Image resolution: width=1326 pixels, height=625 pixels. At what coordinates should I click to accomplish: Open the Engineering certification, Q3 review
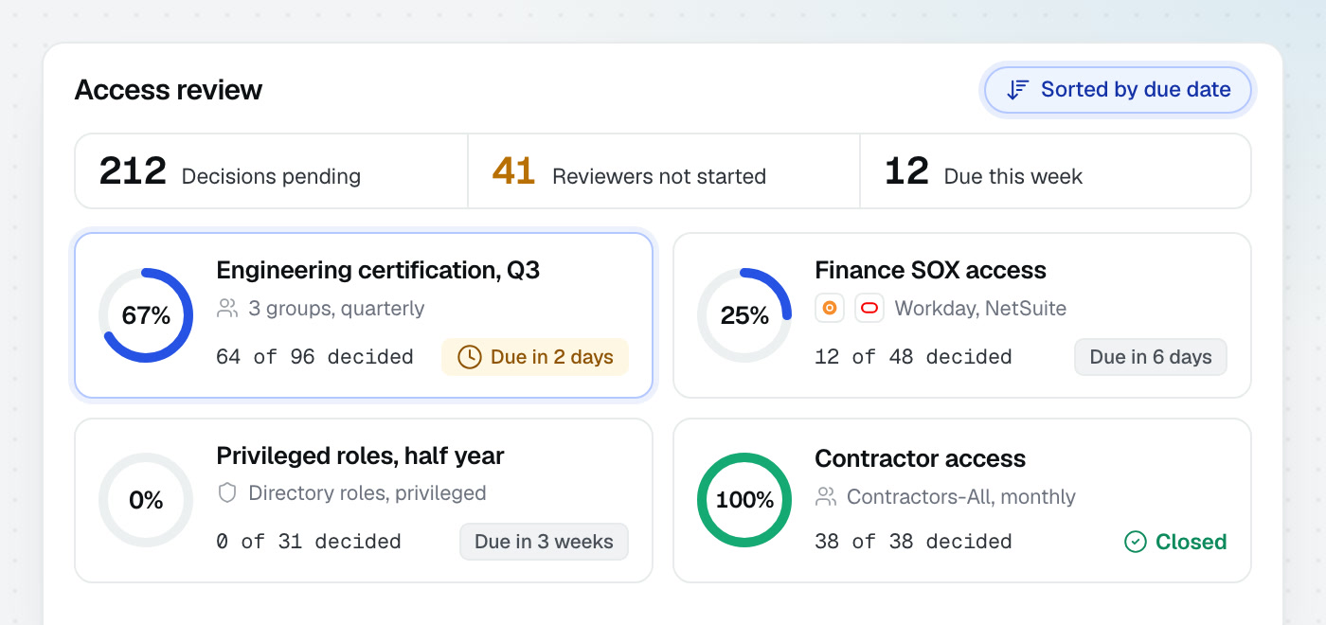364,315
